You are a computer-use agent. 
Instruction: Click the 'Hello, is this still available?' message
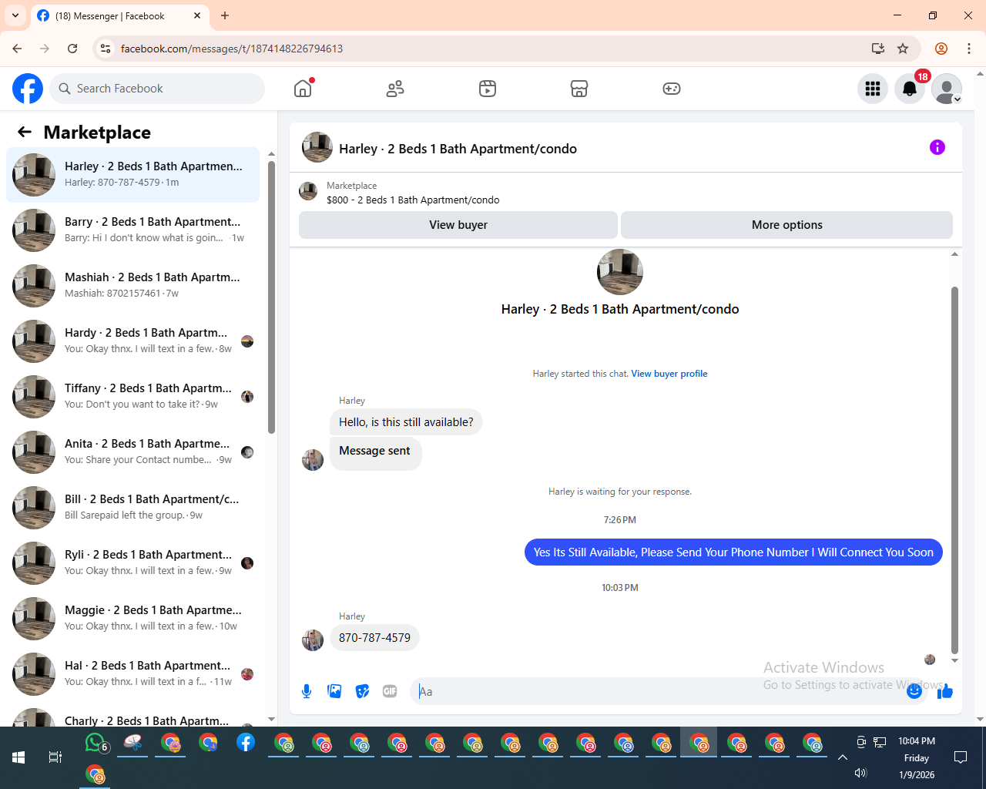(406, 422)
